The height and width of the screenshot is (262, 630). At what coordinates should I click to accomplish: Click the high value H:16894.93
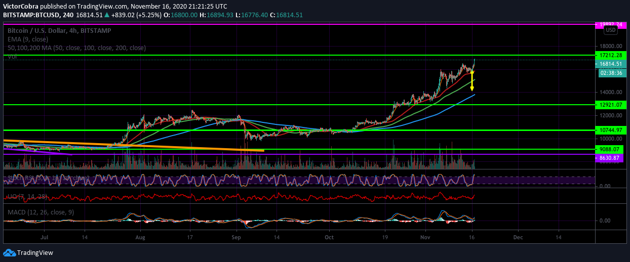[x=216, y=15]
